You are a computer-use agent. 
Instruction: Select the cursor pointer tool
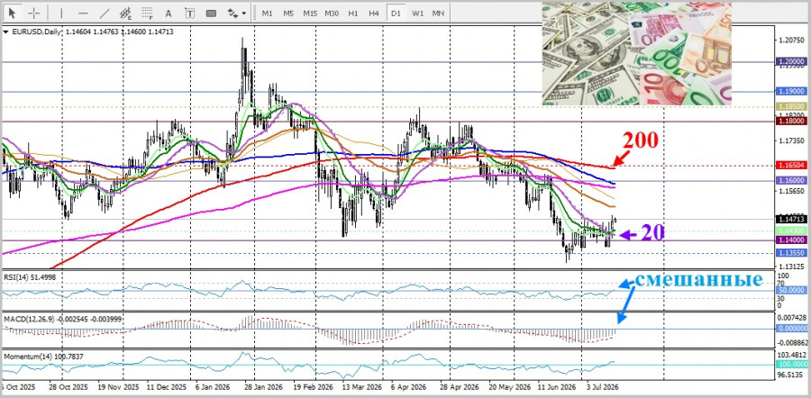13,13
